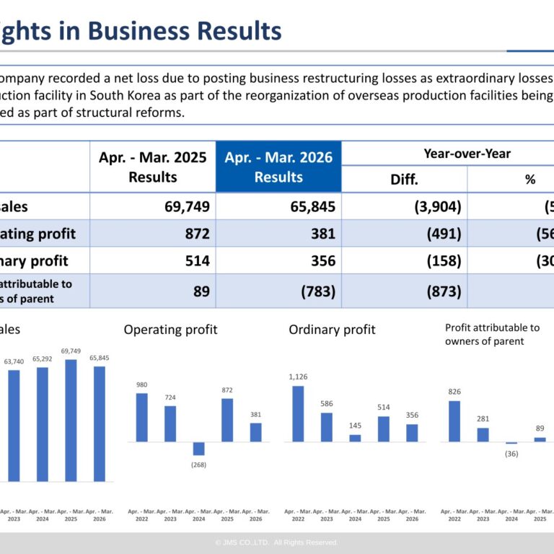Click the 'ating profit' row label in the table

pos(38,234)
